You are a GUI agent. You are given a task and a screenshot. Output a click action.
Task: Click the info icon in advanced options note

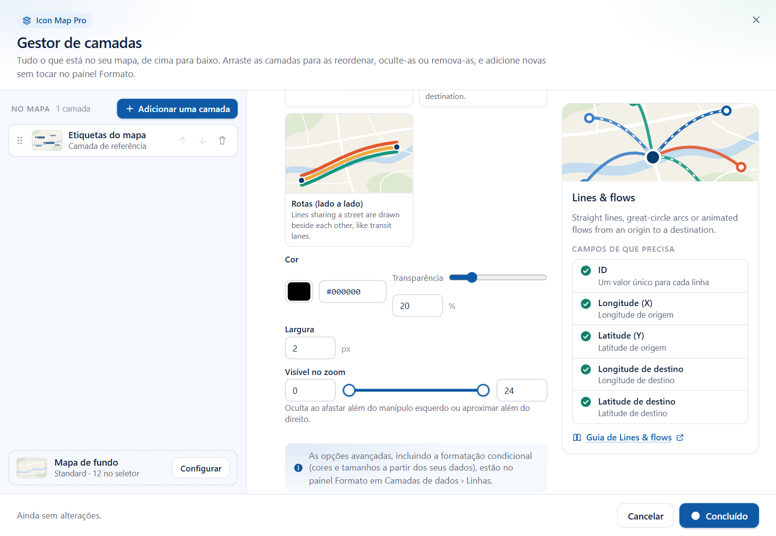click(298, 468)
